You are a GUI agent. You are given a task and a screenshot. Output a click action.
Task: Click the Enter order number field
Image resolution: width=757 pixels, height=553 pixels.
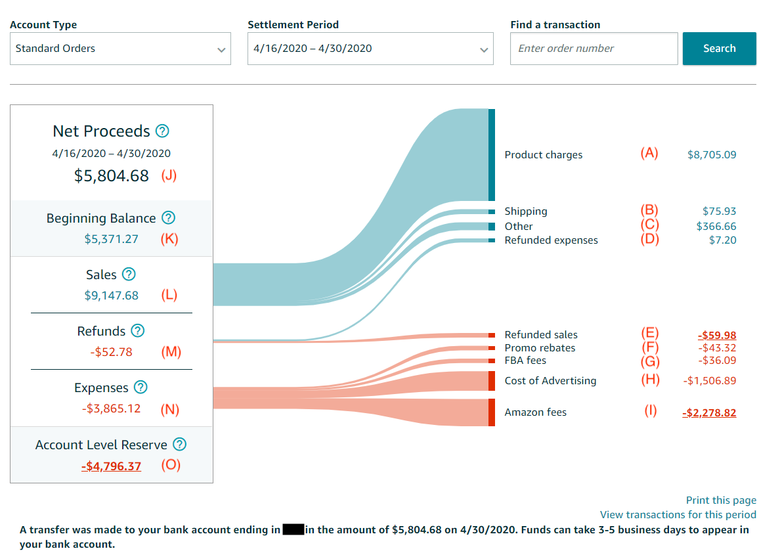pos(594,48)
